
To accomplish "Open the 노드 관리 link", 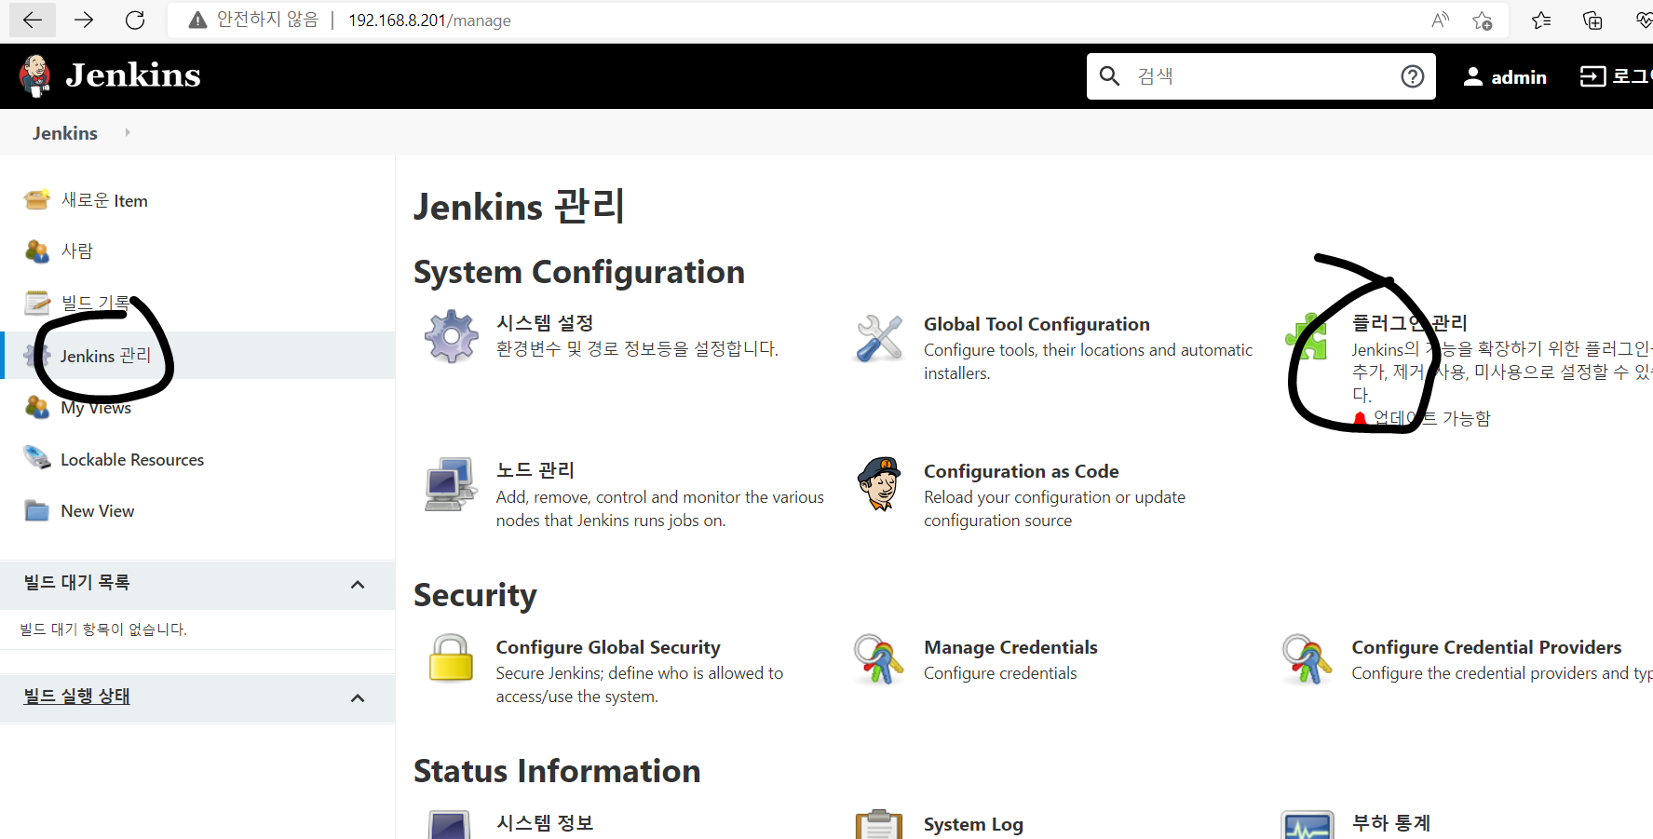I will tap(535, 470).
